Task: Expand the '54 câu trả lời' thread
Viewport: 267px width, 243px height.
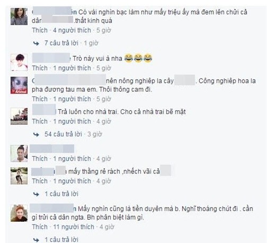Action: tap(63, 134)
